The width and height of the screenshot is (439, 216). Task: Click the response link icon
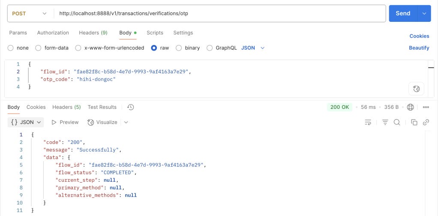coord(426,122)
